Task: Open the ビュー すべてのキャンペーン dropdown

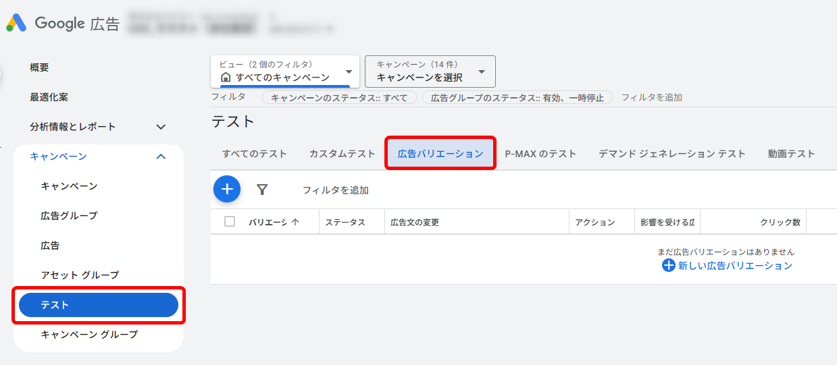Action: (x=285, y=72)
